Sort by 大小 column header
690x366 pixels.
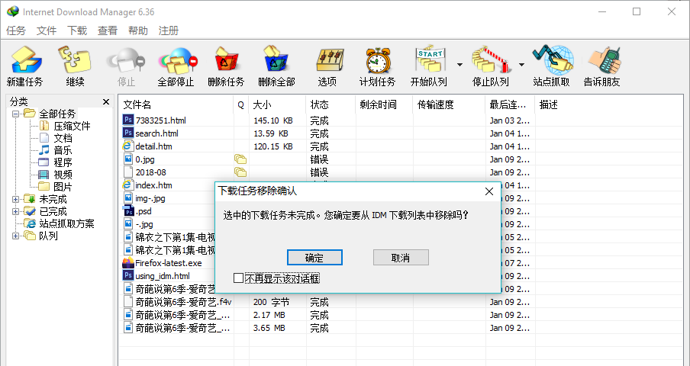(x=277, y=104)
